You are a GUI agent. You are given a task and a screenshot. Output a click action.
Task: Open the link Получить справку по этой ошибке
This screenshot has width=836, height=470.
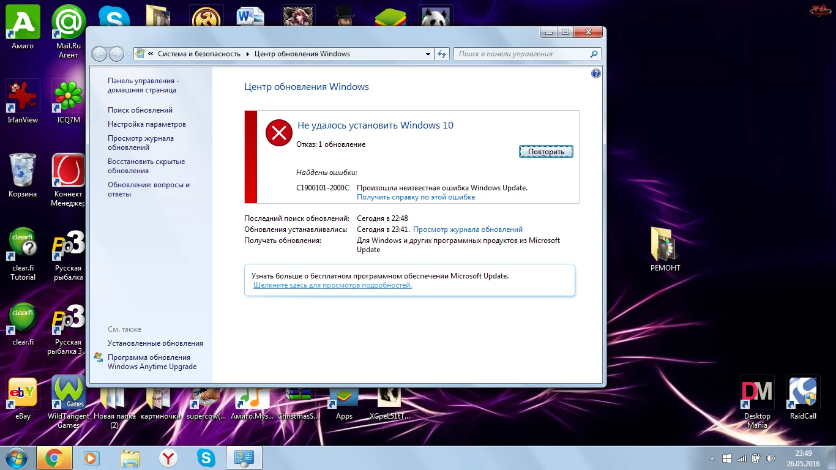point(416,197)
